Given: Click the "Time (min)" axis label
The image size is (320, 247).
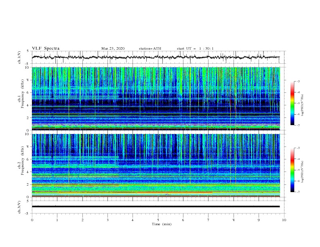Looking at the screenshot, I should pos(162,224).
